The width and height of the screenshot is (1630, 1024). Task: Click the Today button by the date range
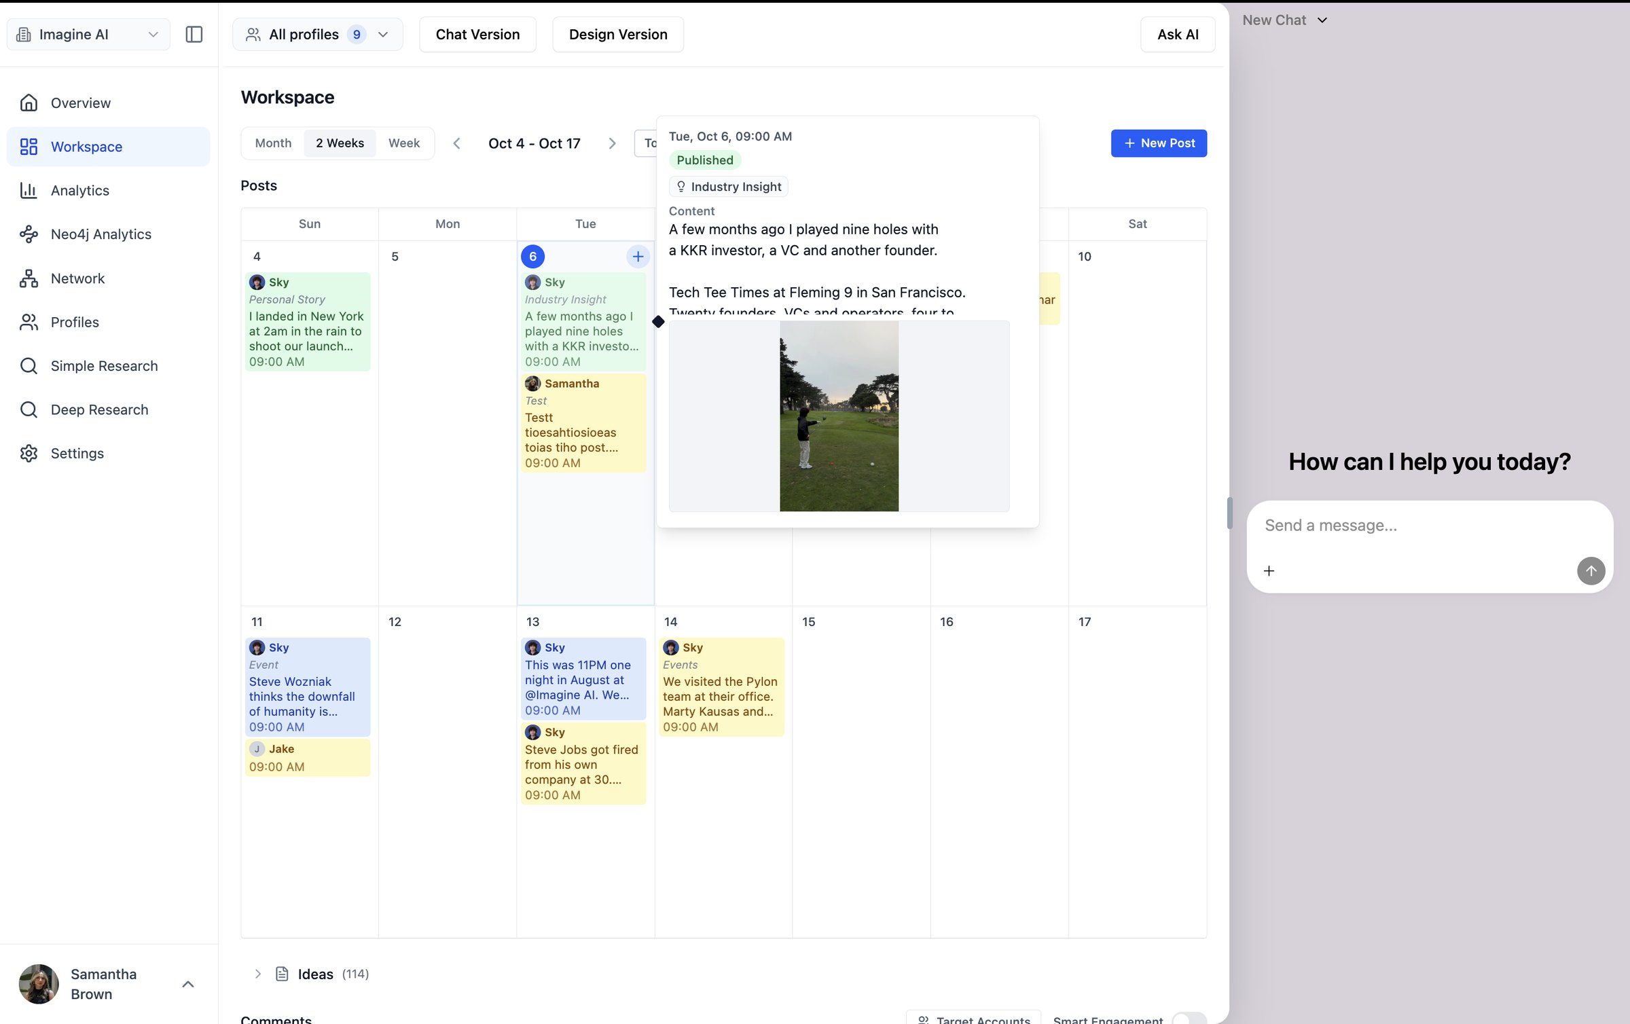(x=646, y=143)
